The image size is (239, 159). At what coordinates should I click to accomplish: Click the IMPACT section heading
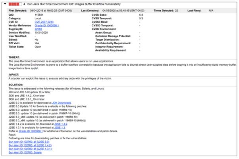click(14, 75)
